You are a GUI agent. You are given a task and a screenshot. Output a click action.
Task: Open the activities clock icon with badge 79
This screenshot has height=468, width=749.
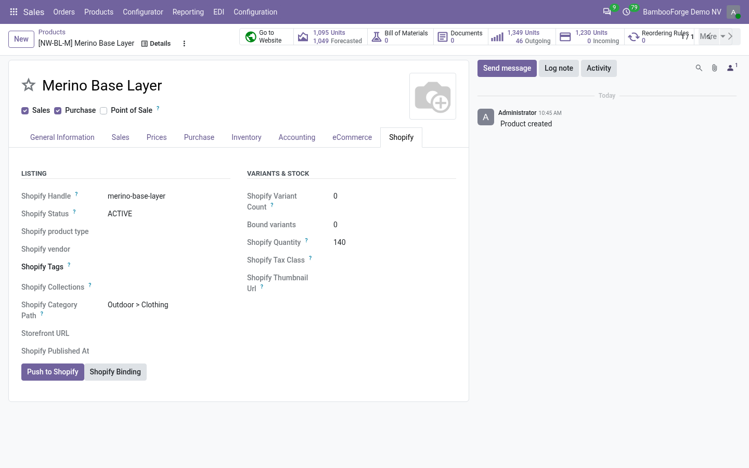pyautogui.click(x=626, y=12)
